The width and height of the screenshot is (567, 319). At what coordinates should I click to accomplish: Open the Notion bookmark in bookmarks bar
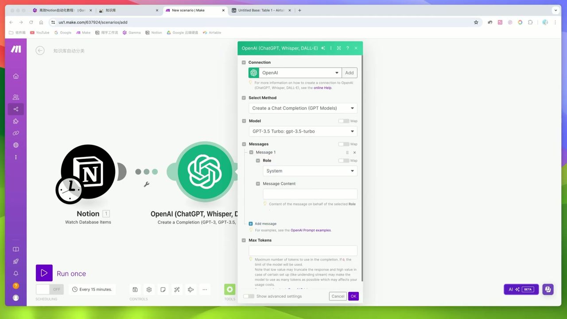(154, 32)
